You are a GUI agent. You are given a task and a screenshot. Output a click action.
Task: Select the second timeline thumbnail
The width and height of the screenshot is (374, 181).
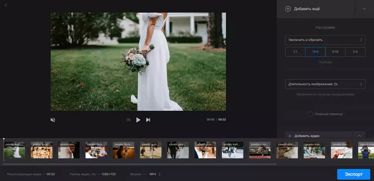[x=42, y=150]
